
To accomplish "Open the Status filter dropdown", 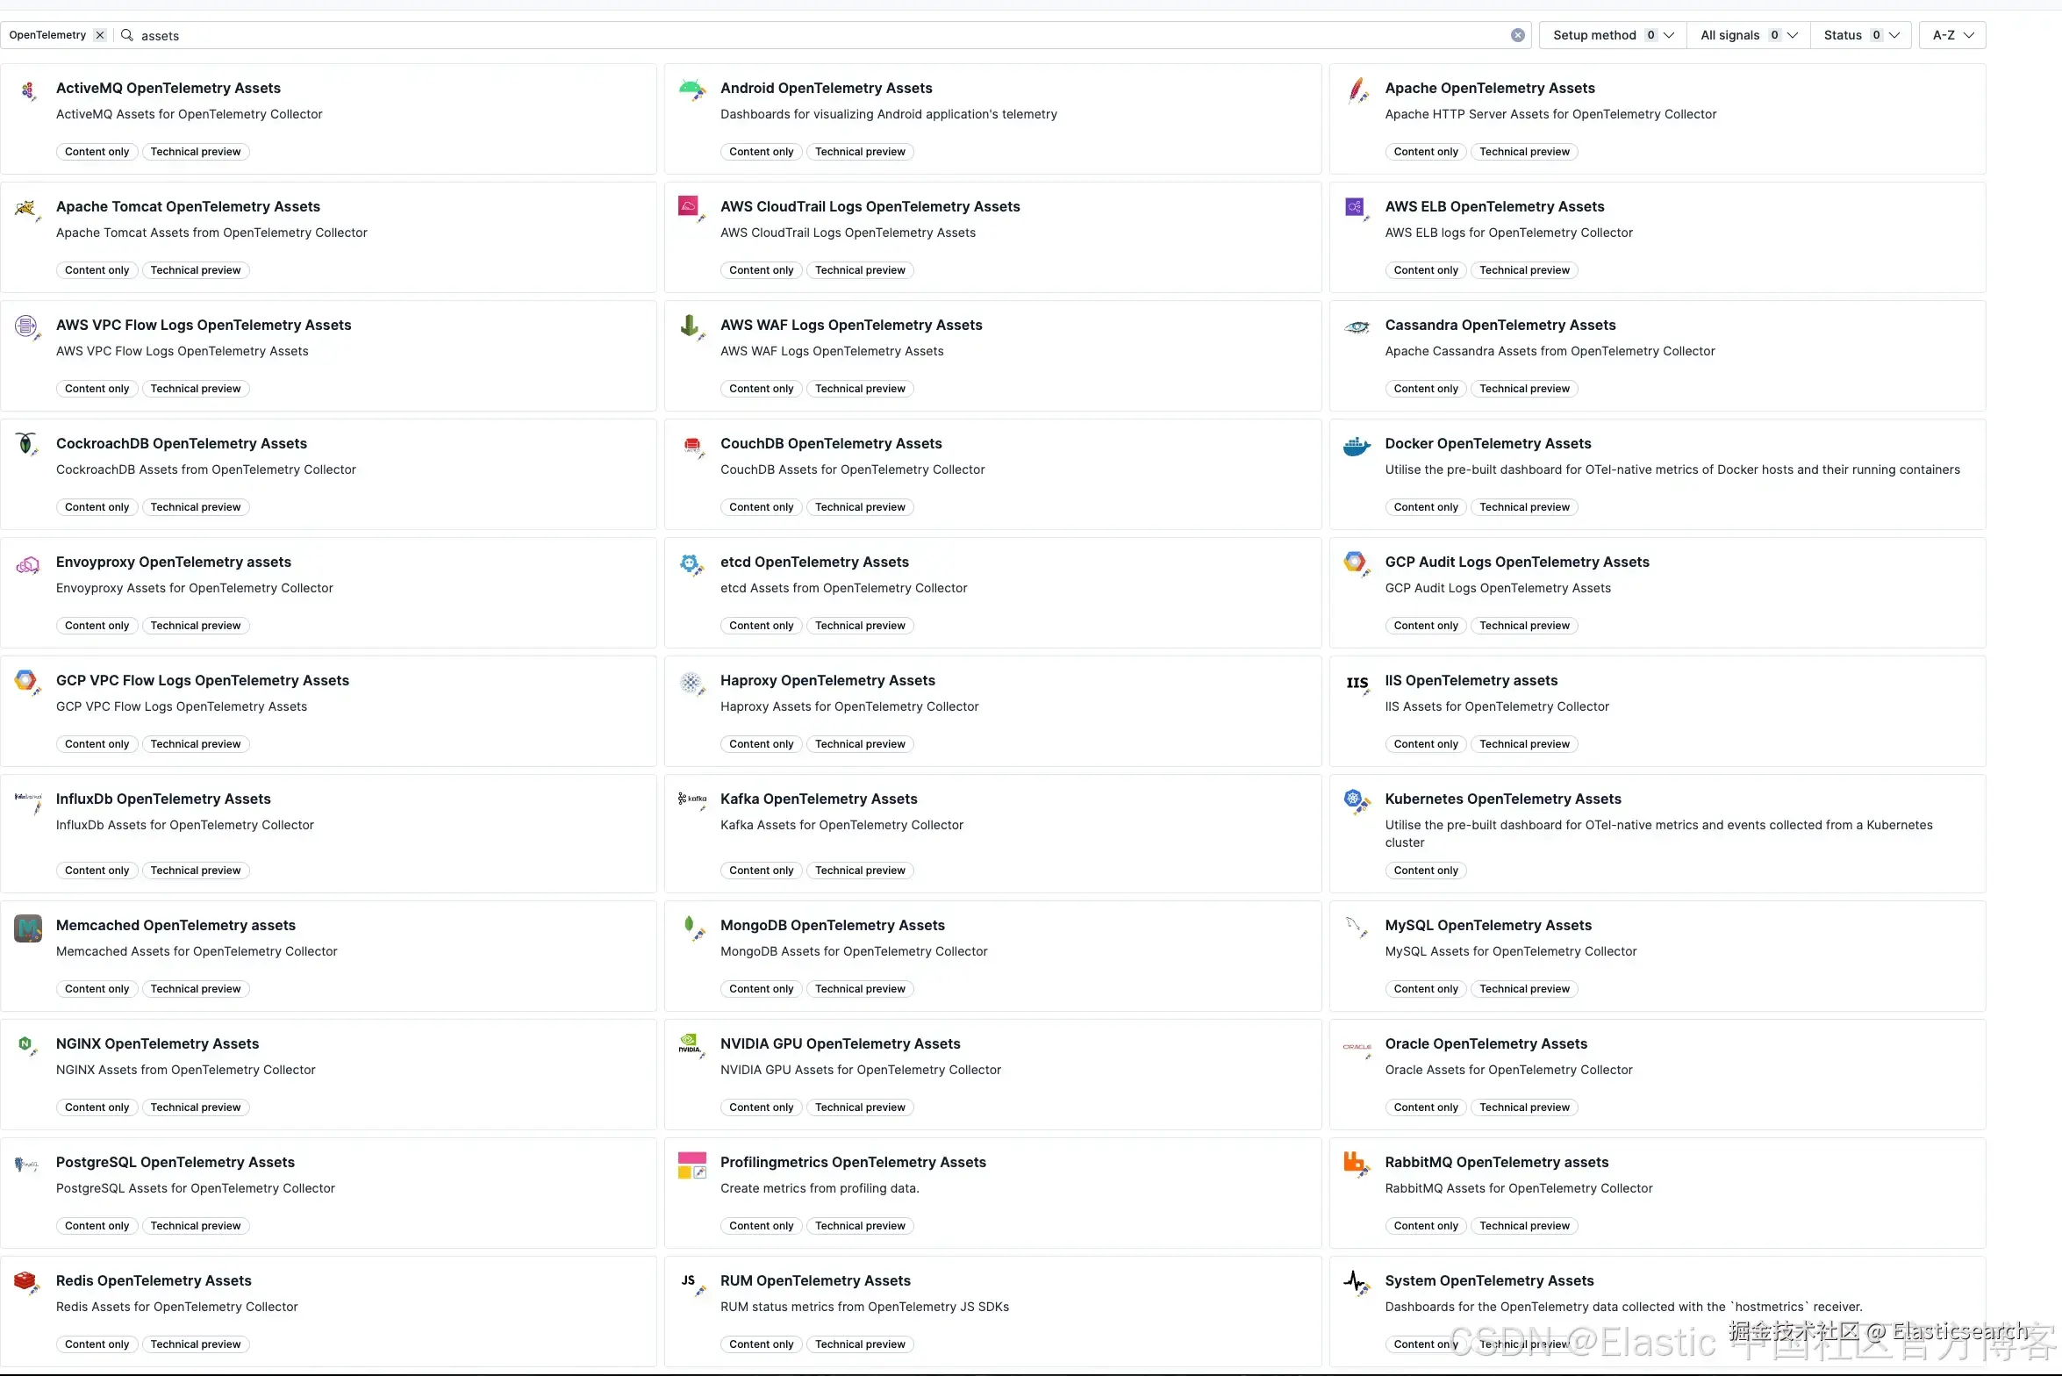I will click(x=1860, y=35).
